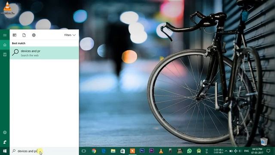Filter search results by Apps

(15, 35)
